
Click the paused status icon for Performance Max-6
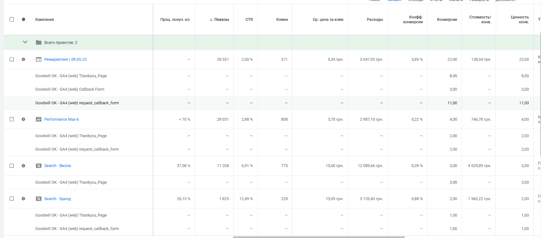pos(24,119)
